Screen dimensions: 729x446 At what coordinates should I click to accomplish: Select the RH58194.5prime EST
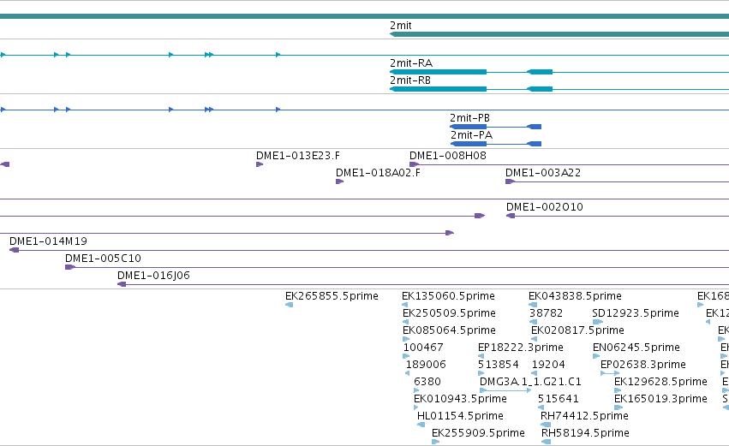coord(585,434)
